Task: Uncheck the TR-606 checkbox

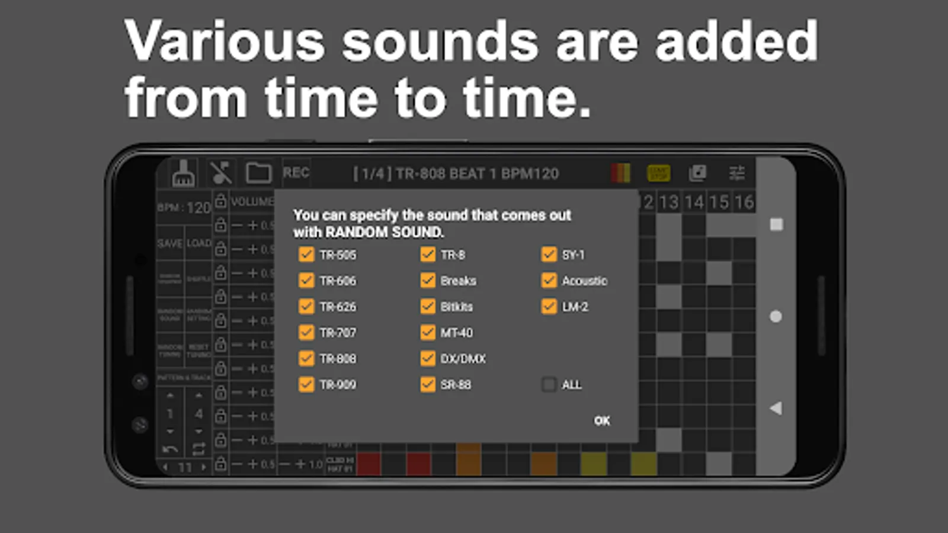Action: tap(306, 281)
